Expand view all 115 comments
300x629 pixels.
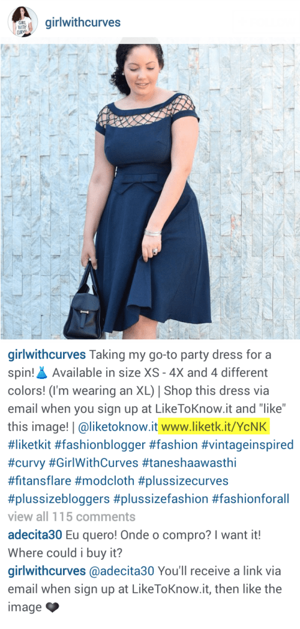coord(71,517)
